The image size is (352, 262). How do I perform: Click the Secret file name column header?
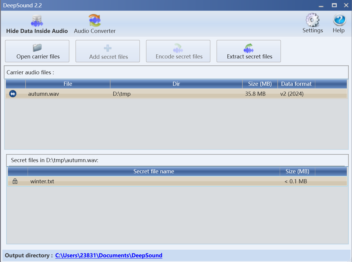point(154,172)
